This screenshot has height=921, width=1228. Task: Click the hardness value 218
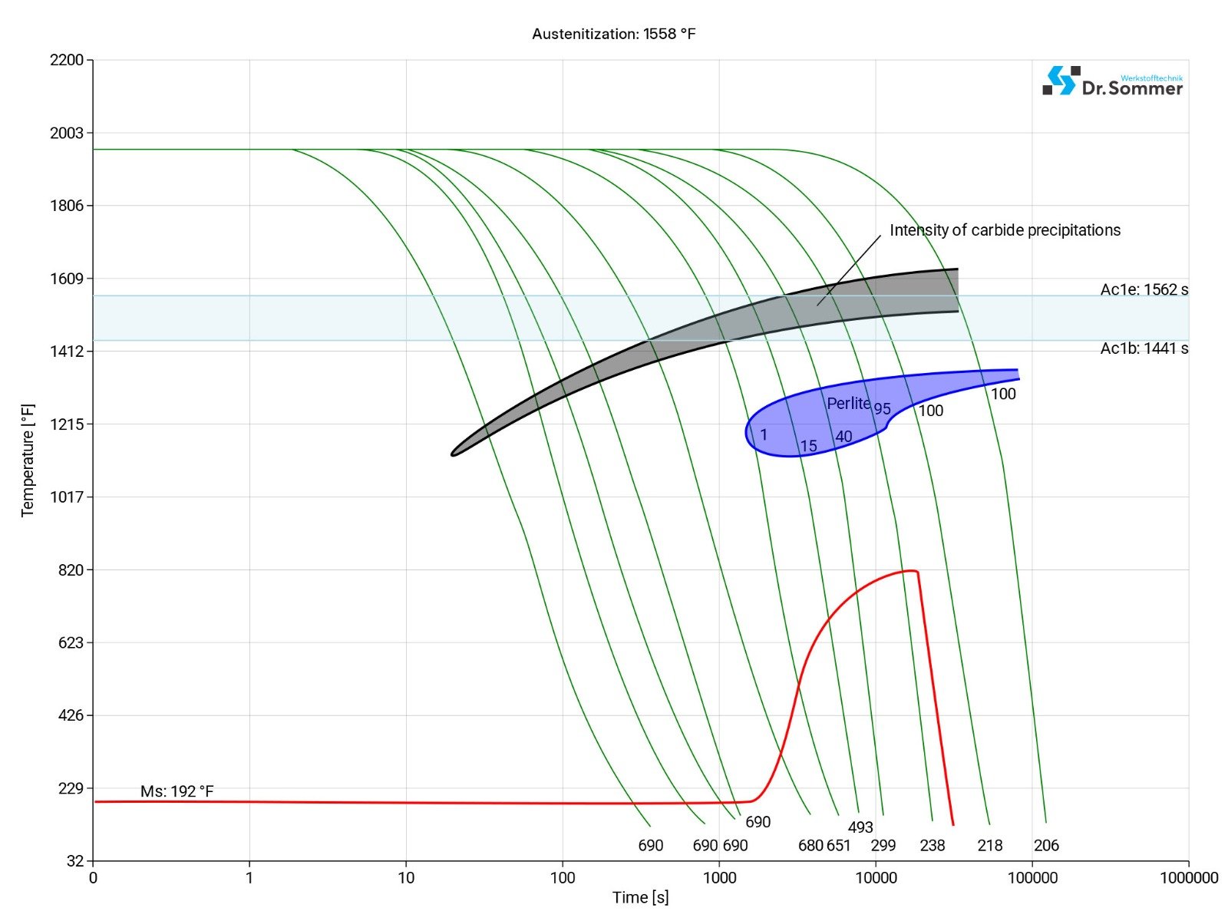tap(990, 846)
